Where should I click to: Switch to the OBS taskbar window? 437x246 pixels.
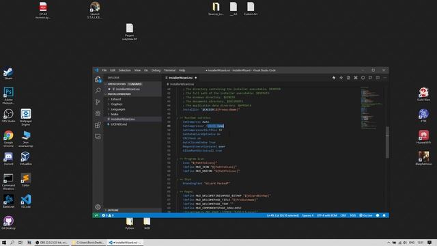tap(52, 243)
